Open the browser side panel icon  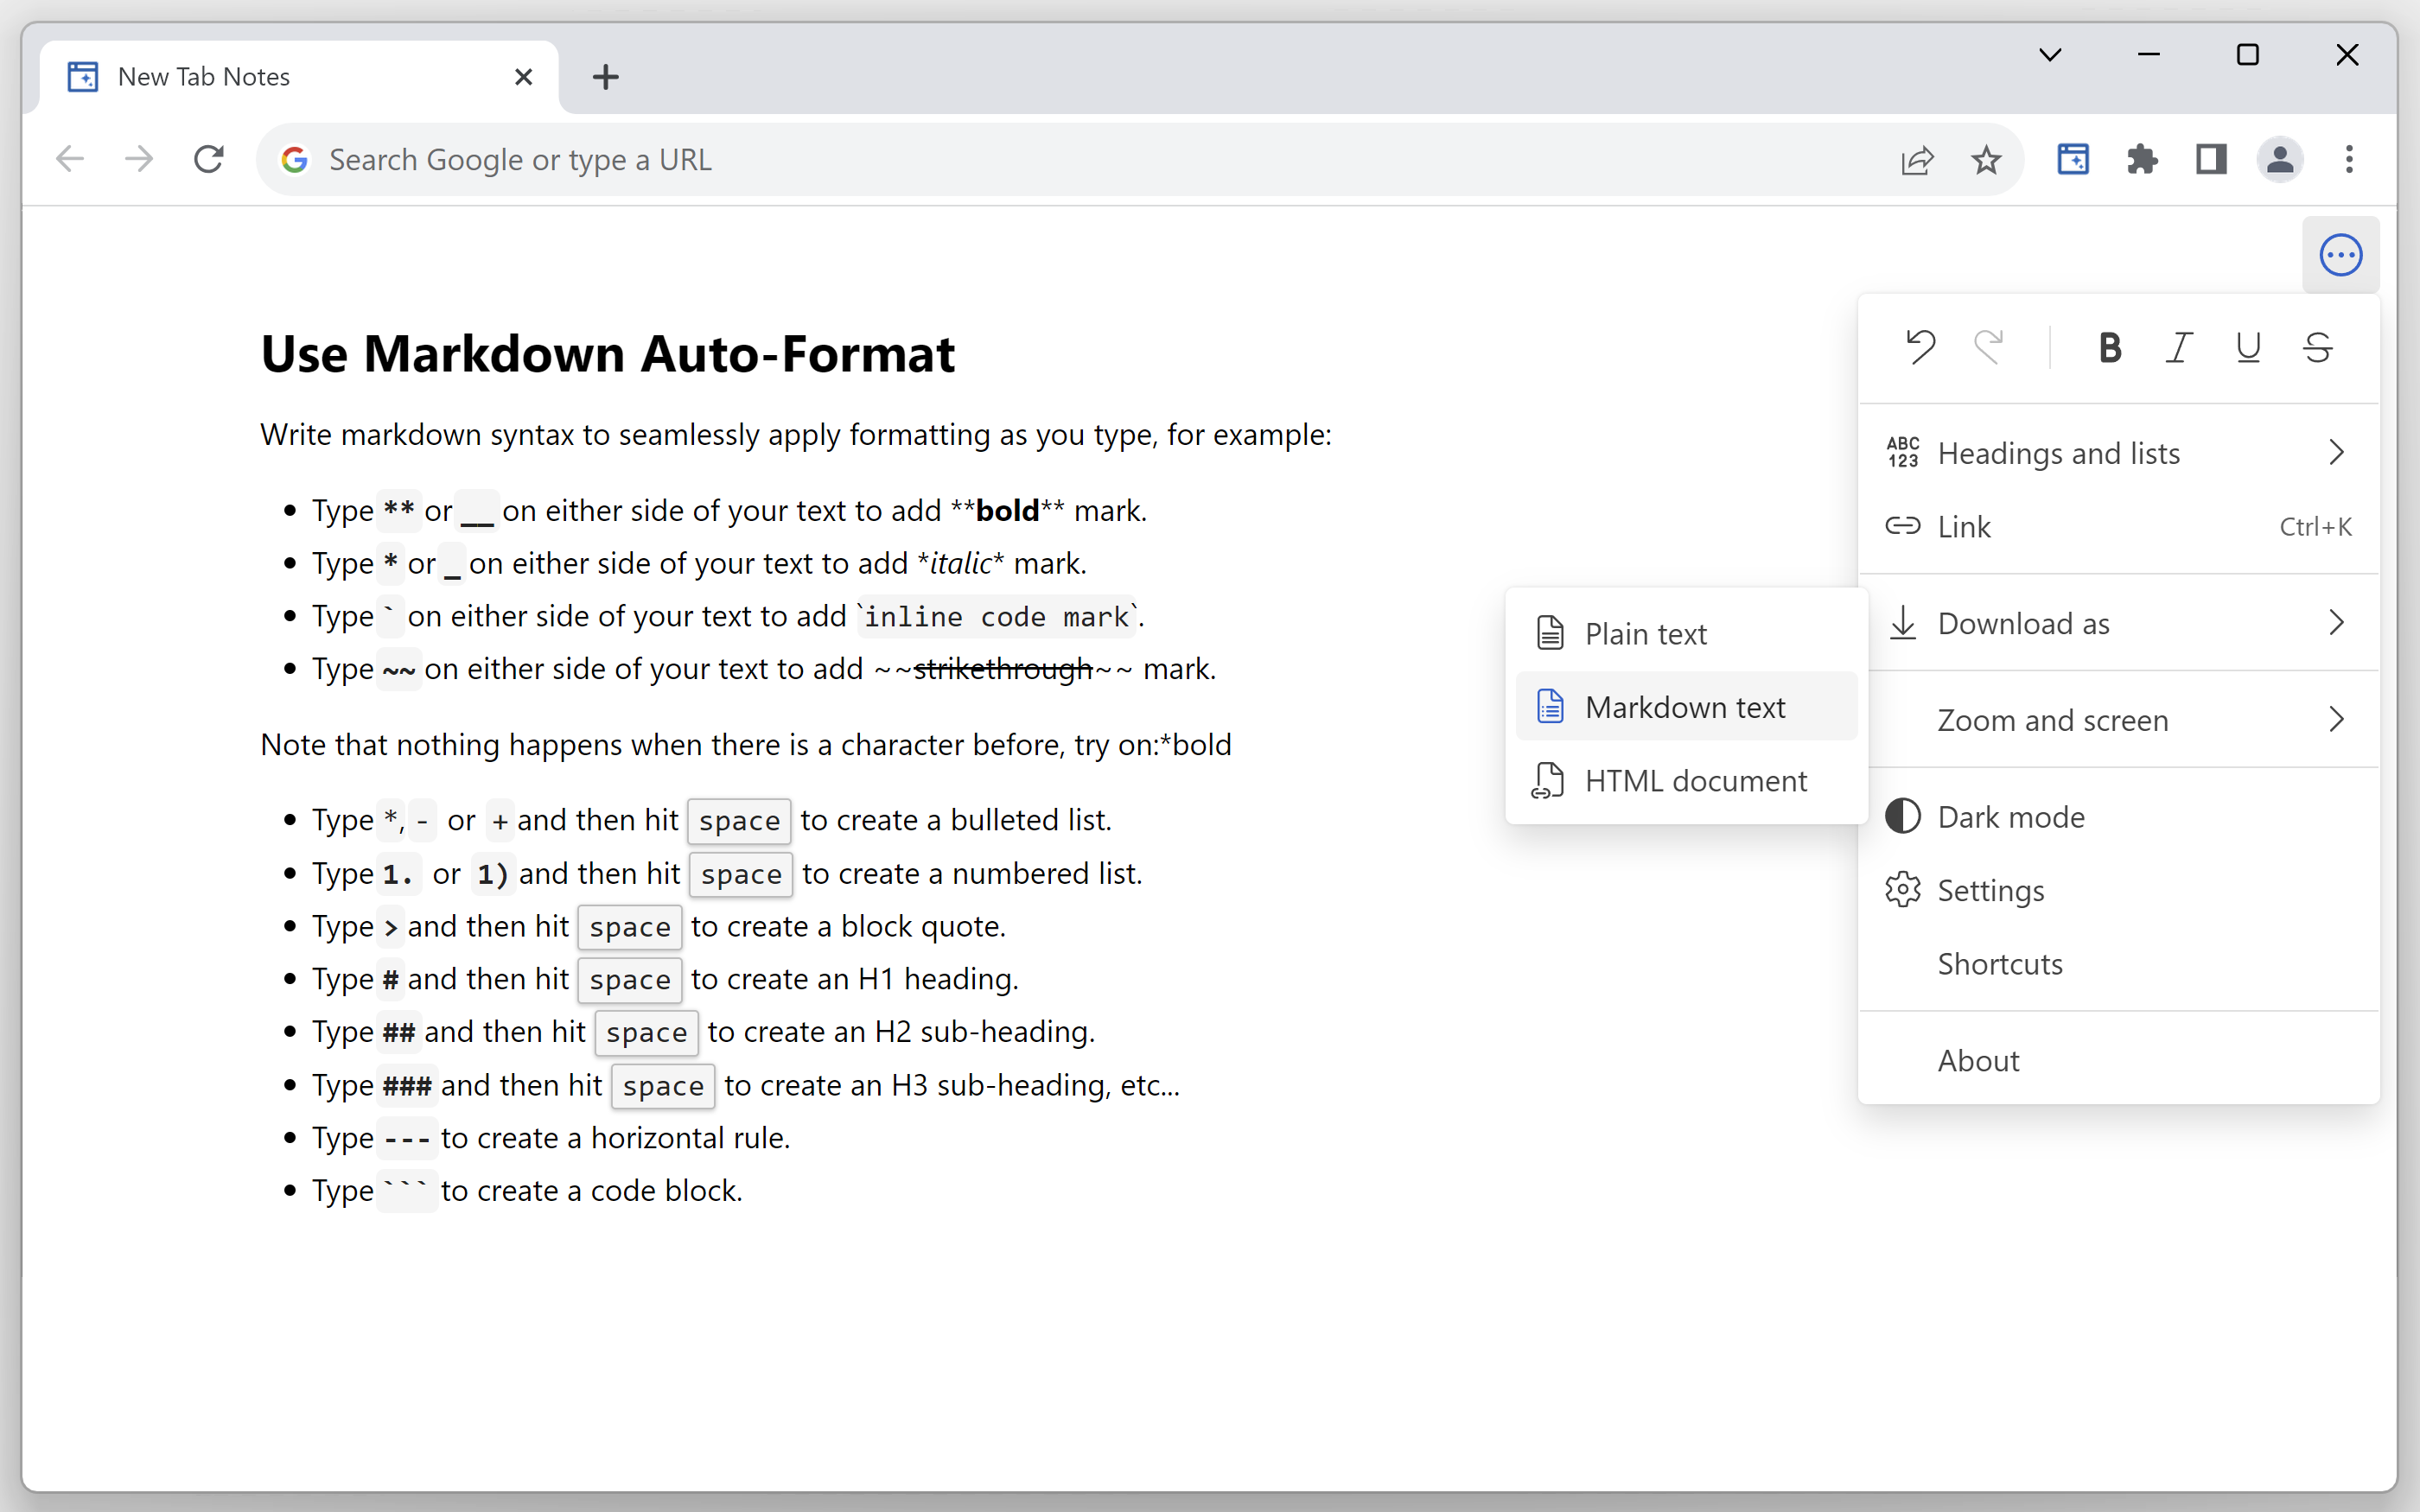pos(2211,159)
